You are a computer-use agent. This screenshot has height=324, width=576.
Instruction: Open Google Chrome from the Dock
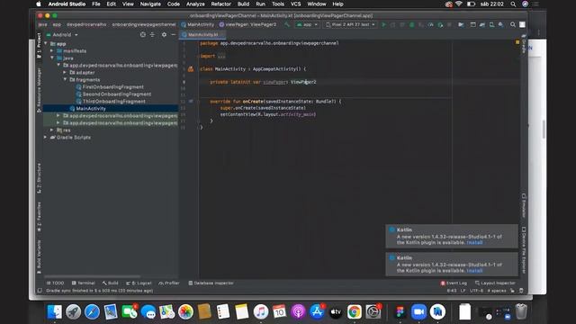coord(354,312)
